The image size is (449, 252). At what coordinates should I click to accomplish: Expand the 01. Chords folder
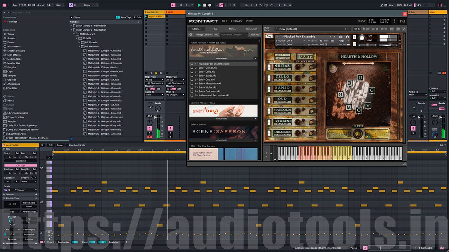pos(80,42)
